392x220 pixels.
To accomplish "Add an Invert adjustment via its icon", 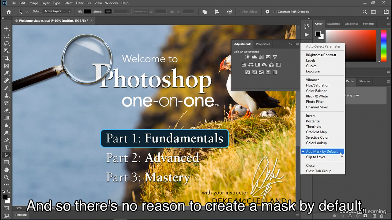I will [247, 72].
